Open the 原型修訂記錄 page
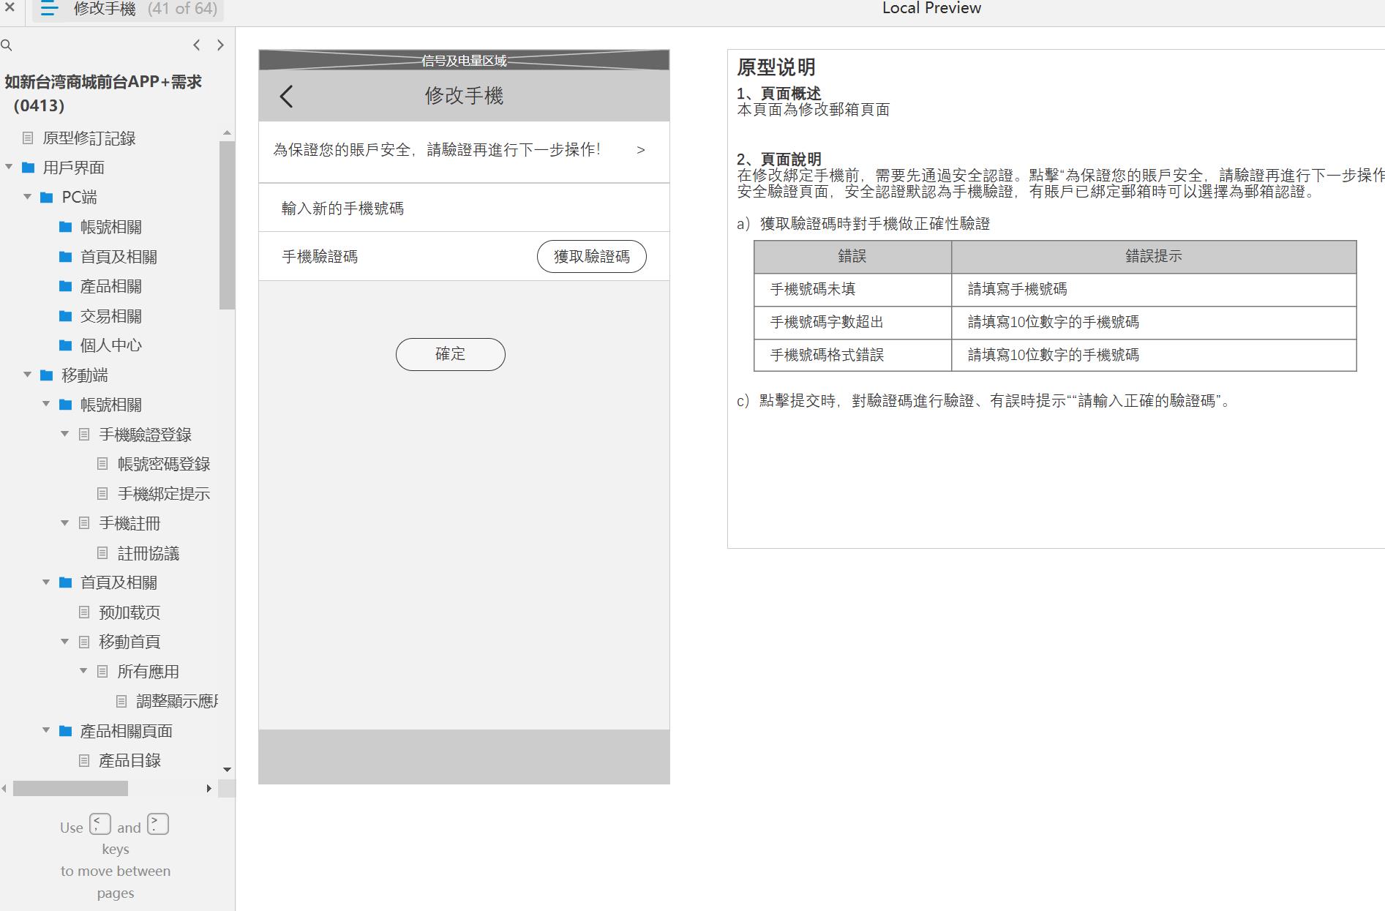Viewport: 1385px width, 911px height. pos(89,138)
